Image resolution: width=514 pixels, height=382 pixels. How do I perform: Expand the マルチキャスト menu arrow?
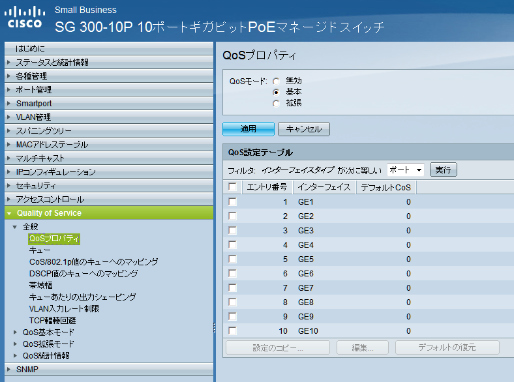[9, 158]
